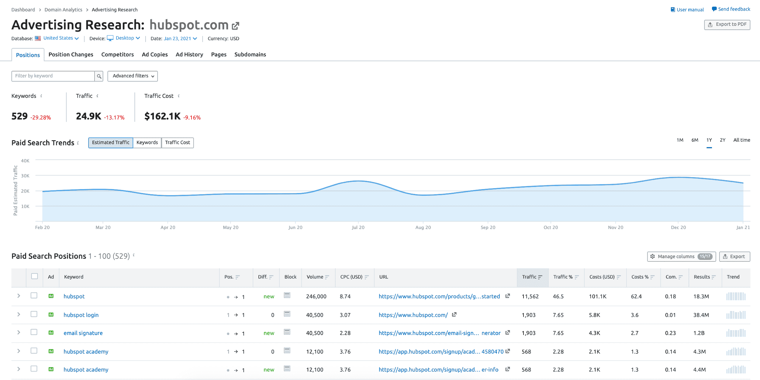The image size is (760, 380).
Task: Set chart range to All time
Action: click(x=742, y=140)
